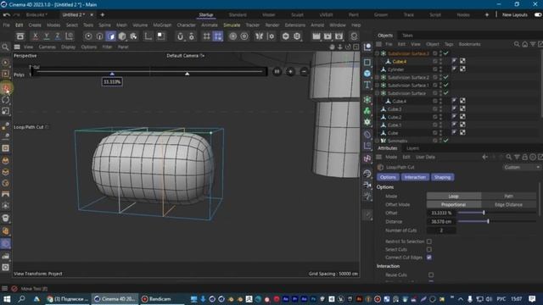Open Objects manager search icon
This screenshot has height=305, width=543.
coord(517,44)
